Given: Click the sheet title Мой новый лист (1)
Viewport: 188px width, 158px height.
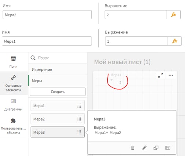Looking at the screenshot, I should 122,62.
